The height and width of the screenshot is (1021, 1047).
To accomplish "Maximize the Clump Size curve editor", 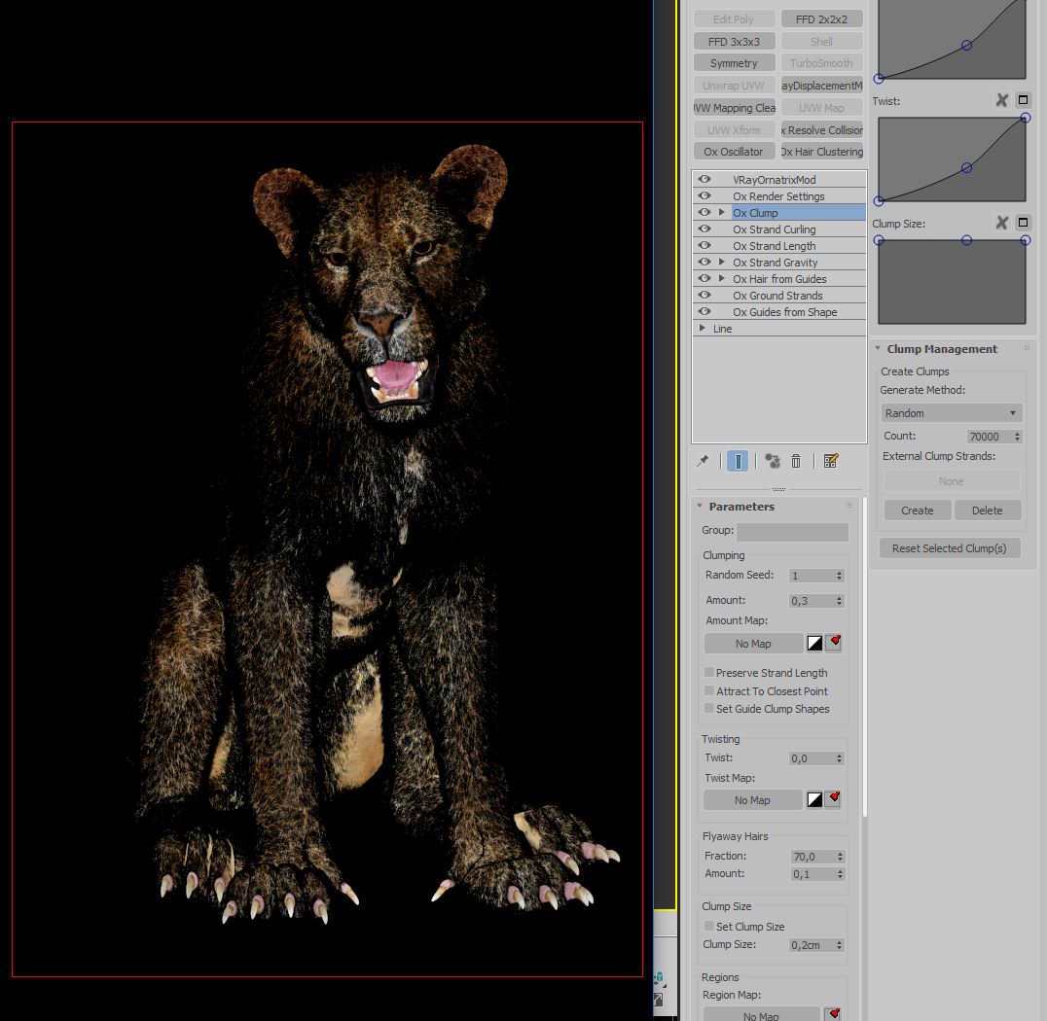I will [x=1023, y=223].
